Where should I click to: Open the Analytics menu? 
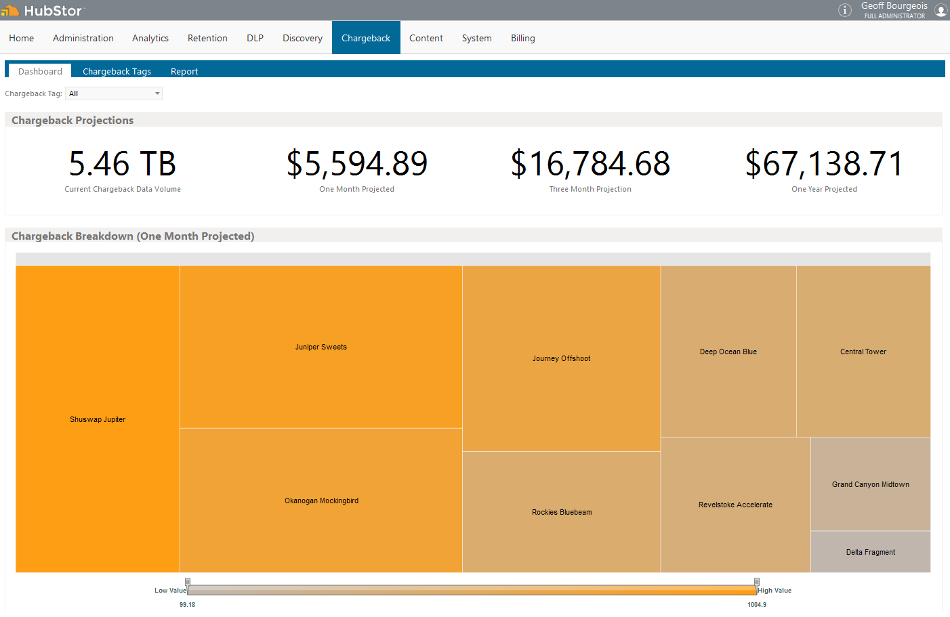[150, 38]
